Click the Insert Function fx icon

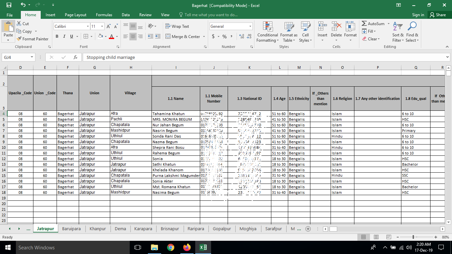[x=75, y=57]
